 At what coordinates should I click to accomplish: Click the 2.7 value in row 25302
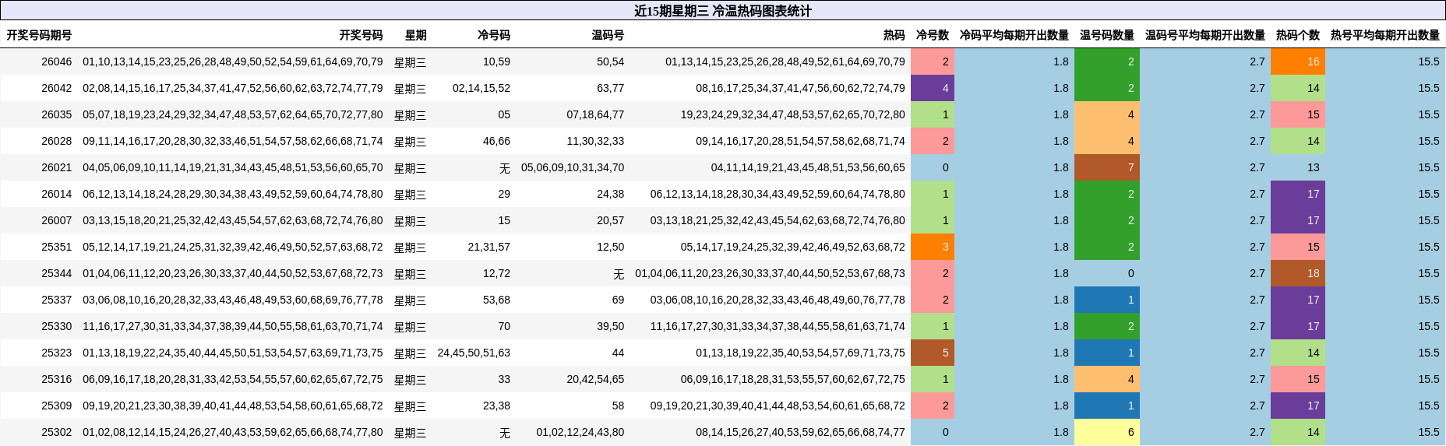pos(1257,432)
